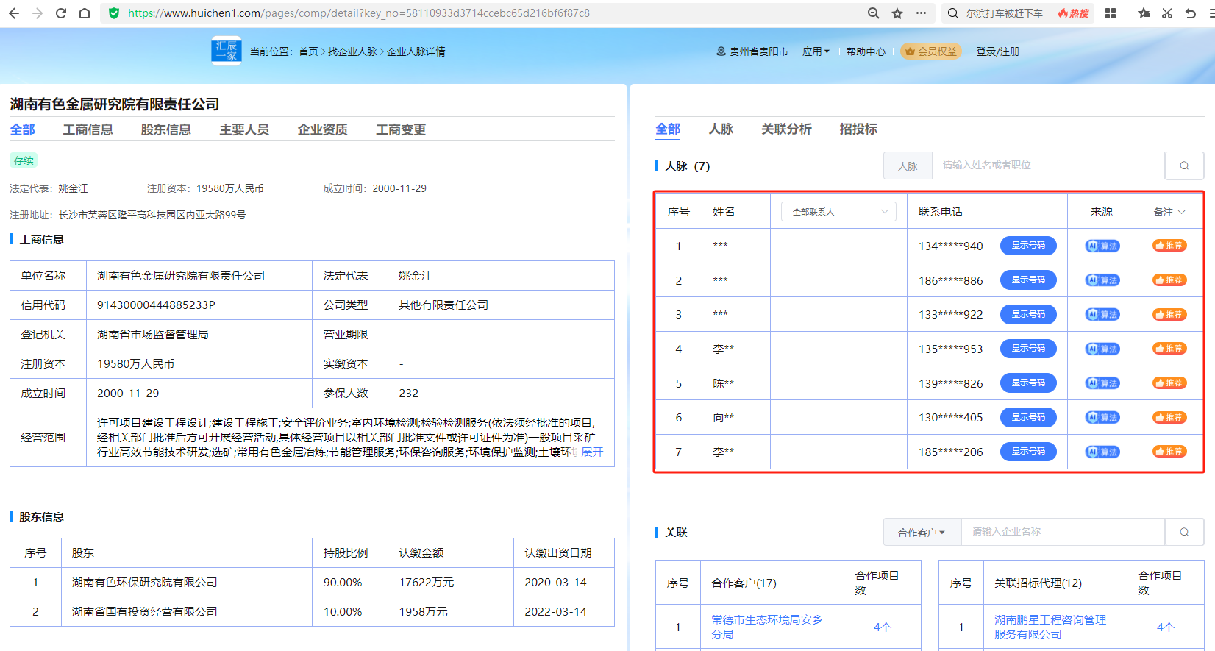This screenshot has width=1215, height=651.
Task: Click 推荐 badge for 陈** row
Action: [x=1169, y=383]
